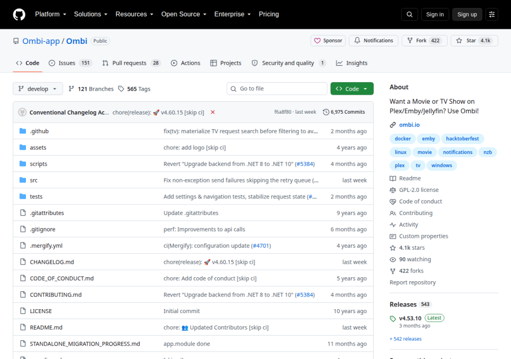Click the Notifications button
511x359 pixels.
(373, 41)
